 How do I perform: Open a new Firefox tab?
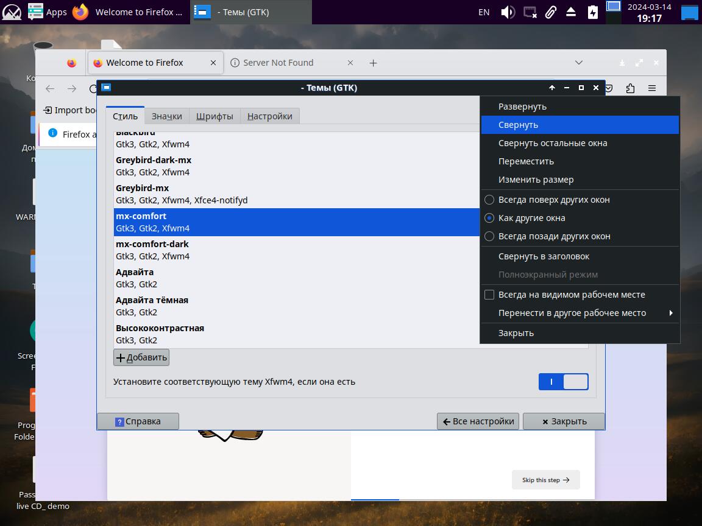pos(373,63)
